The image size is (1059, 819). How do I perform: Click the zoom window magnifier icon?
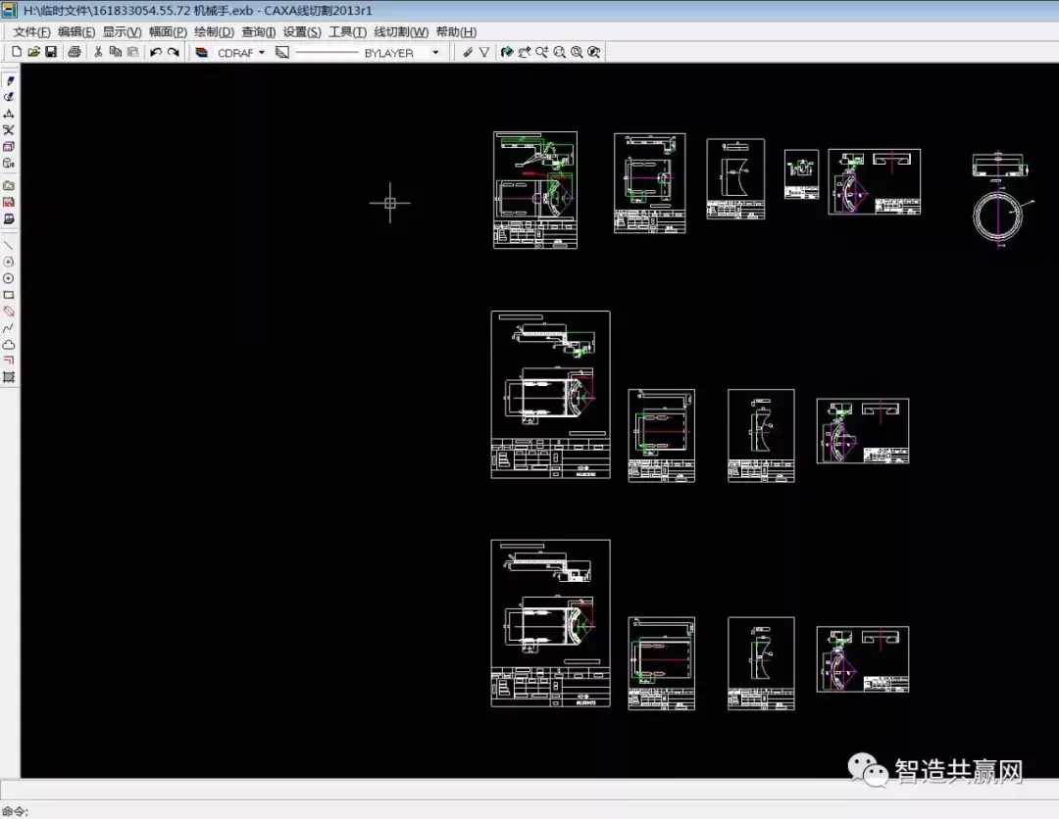tap(559, 52)
